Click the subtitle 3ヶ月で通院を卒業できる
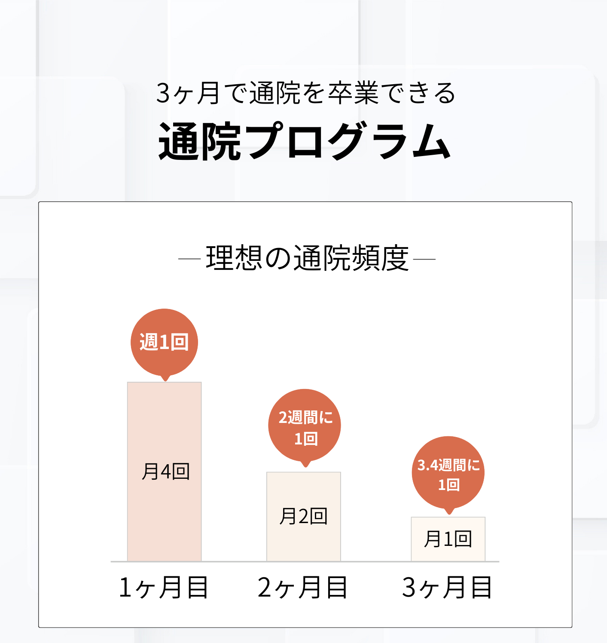 tap(305, 93)
